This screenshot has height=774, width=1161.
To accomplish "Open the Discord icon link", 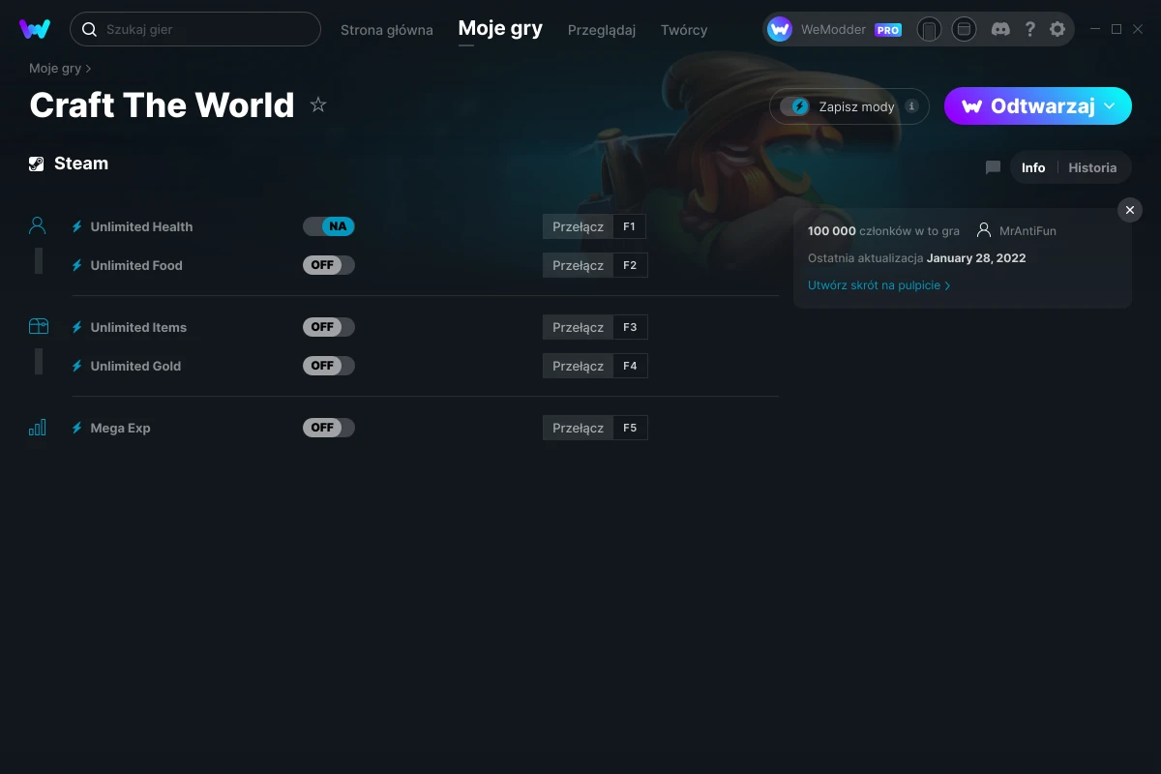I will pos(1001,29).
